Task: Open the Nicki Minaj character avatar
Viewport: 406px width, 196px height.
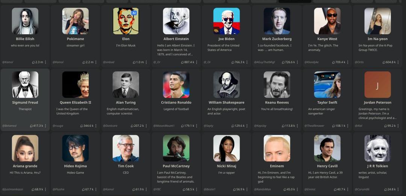Action: pyautogui.click(x=227, y=148)
